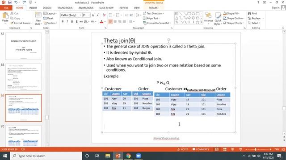Click the Bullets list icon
The image size is (286, 160).
pyautogui.click(x=110, y=15)
